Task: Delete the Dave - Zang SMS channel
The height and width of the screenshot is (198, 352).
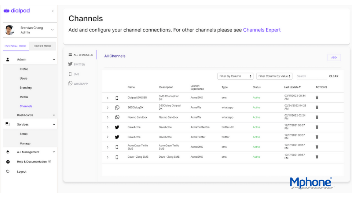Action: point(317,157)
